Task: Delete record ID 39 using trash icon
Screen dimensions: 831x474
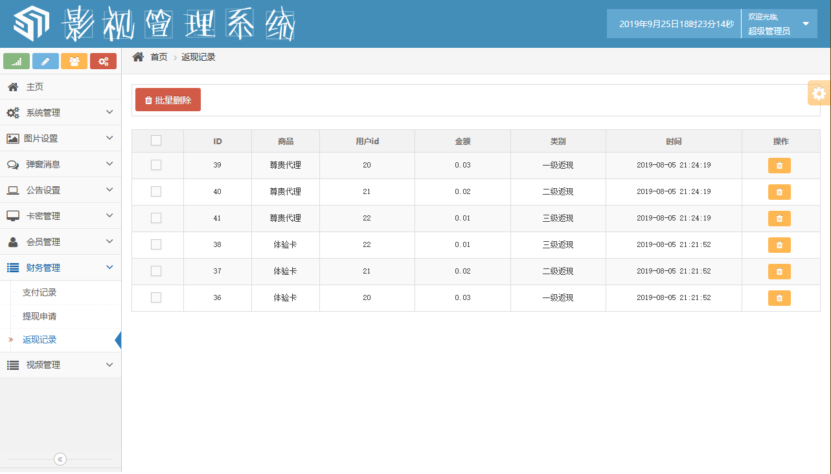Action: [779, 166]
